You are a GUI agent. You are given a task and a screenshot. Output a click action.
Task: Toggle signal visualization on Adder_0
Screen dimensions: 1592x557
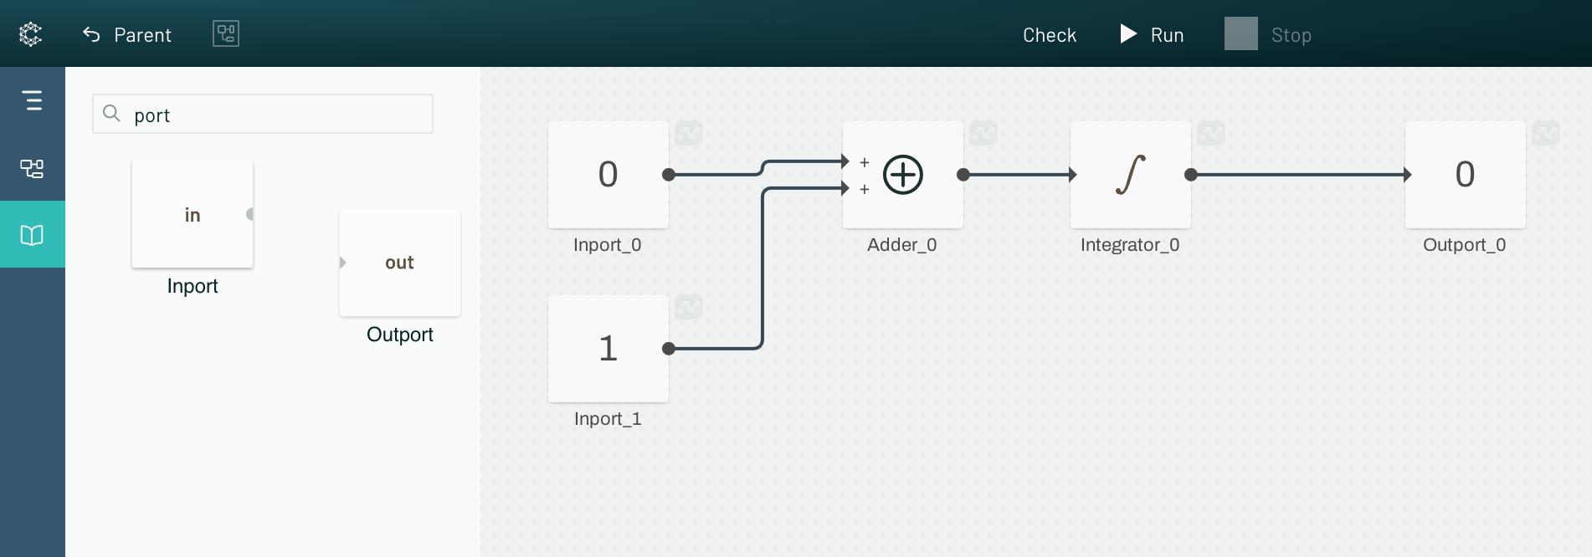pos(983,133)
